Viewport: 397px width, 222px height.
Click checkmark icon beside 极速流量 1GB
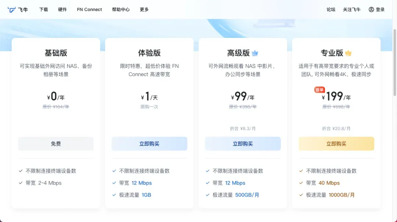pos(114,195)
